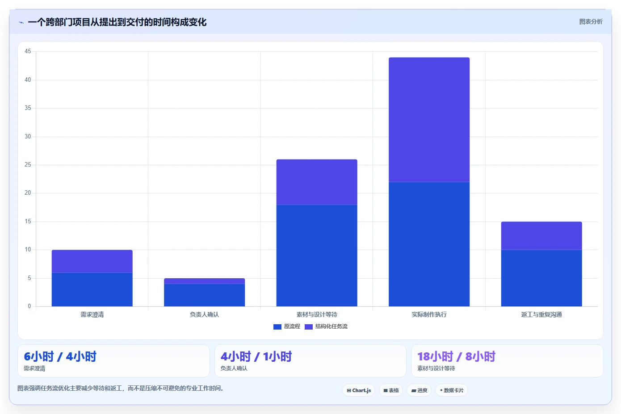Click the y-axis value 10
The height and width of the screenshot is (414, 621).
[28, 250]
